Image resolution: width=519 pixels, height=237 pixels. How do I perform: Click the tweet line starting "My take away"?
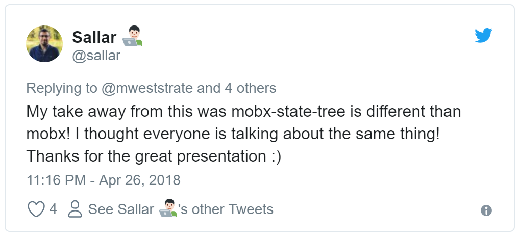243,111
